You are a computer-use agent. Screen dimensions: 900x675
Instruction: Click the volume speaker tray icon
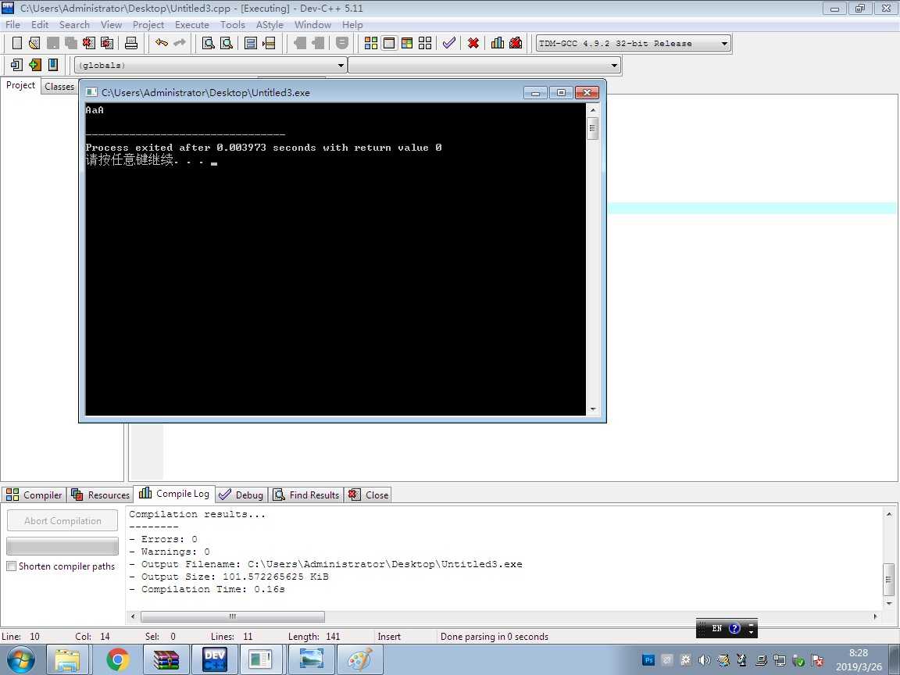[x=704, y=660]
